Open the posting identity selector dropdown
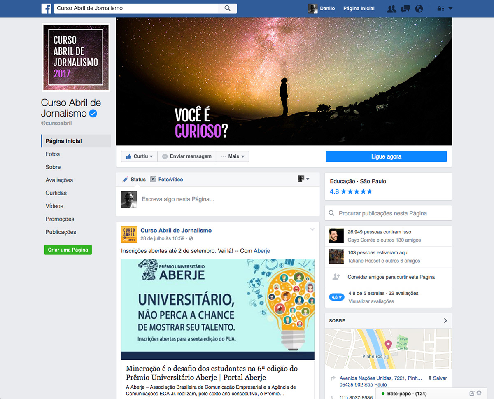This screenshot has height=399, width=494. coord(304,179)
